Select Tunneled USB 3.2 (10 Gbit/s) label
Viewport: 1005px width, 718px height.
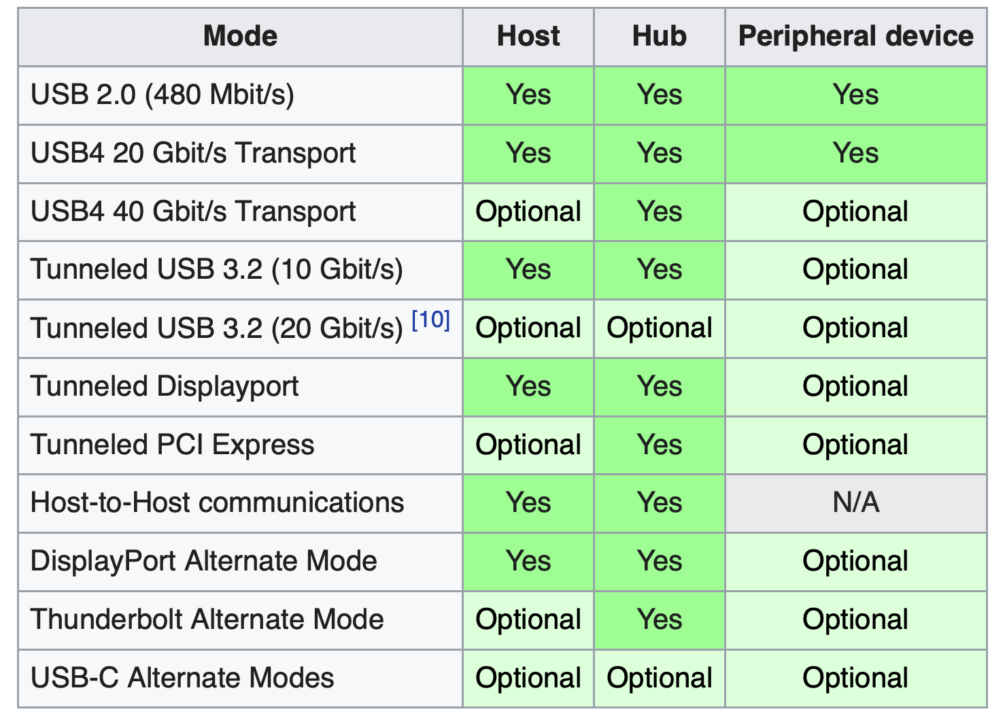point(217,270)
